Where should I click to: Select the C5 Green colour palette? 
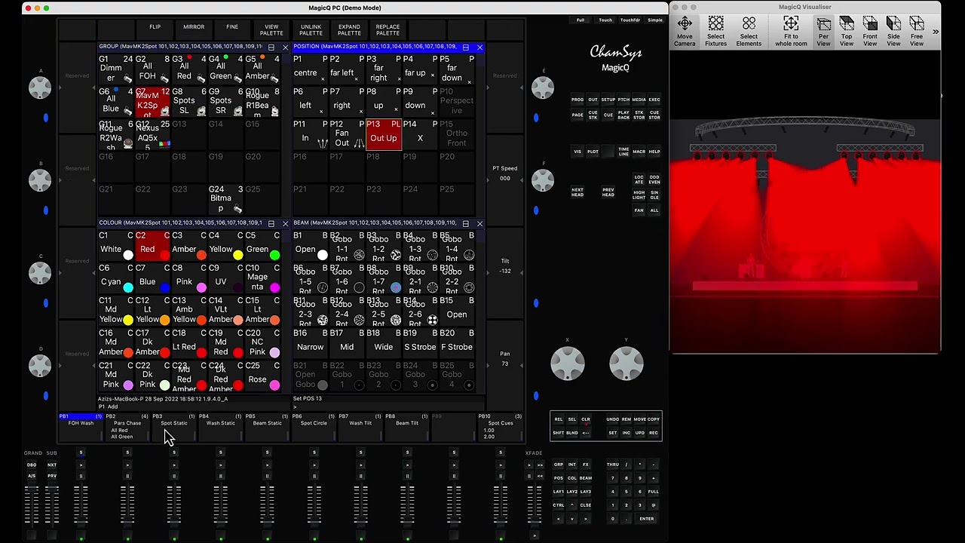tap(263, 246)
